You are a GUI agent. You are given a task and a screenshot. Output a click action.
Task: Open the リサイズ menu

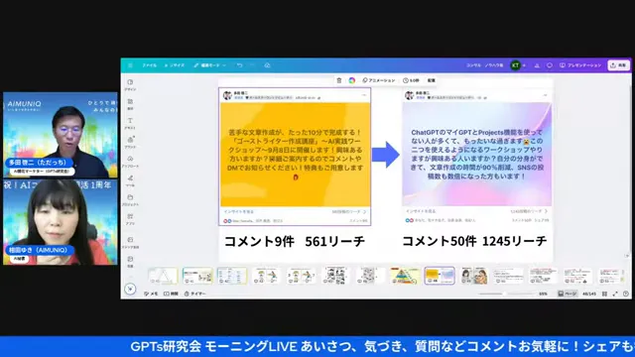[175, 65]
